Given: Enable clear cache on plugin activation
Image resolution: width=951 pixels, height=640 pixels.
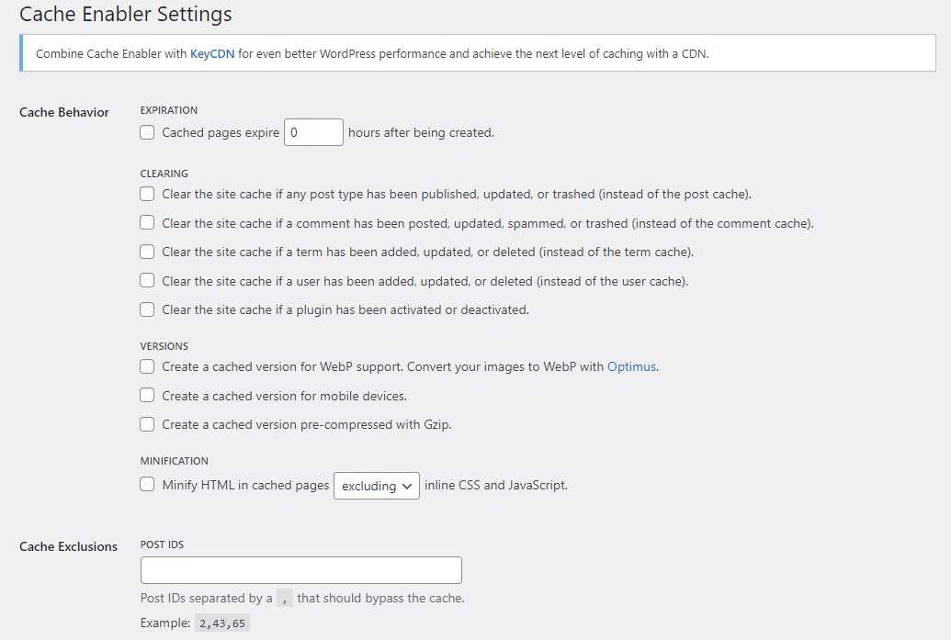Looking at the screenshot, I should (147, 309).
